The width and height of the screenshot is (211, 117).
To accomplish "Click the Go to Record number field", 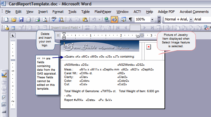I will [135, 28].
